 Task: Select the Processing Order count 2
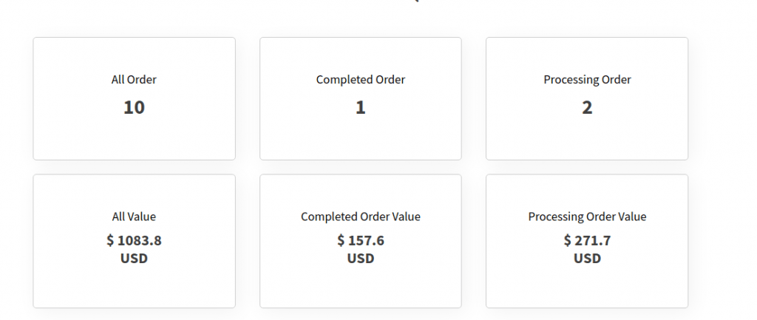pos(587,107)
